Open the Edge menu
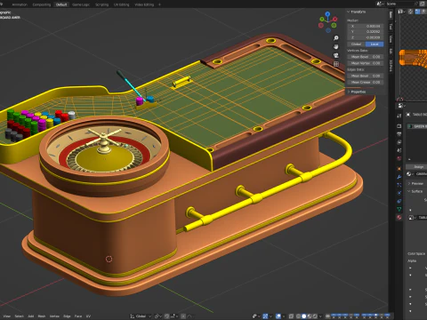This screenshot has height=320, width=427. click(67, 316)
